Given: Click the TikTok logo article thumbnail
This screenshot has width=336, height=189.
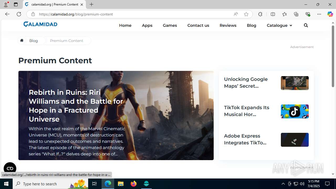Looking at the screenshot, I should point(295,111).
